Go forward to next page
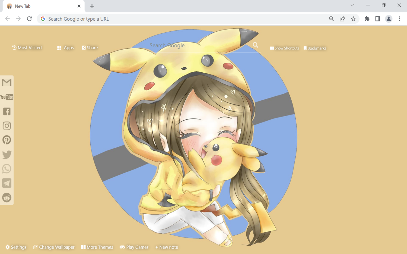Screen dimensions: 407x254 pos(18,19)
